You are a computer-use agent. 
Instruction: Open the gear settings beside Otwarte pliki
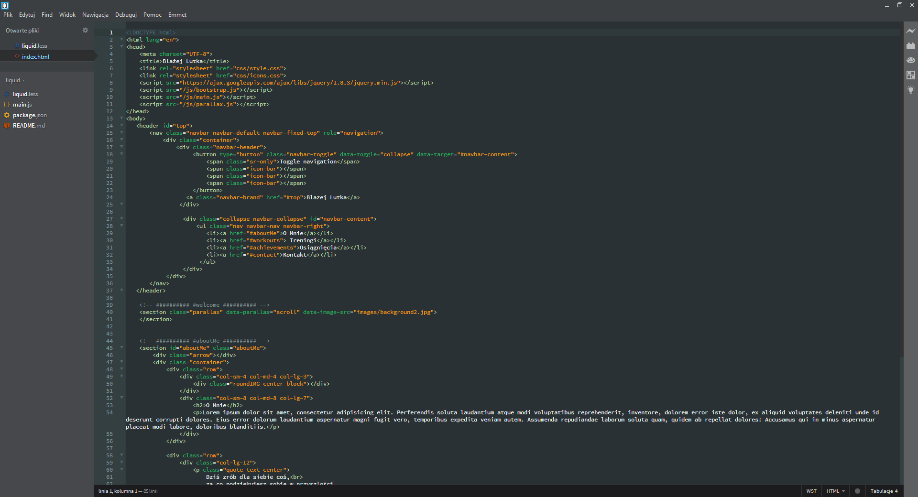pyautogui.click(x=85, y=30)
